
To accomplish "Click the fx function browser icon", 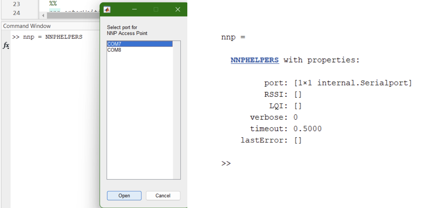I will (x=6, y=46).
